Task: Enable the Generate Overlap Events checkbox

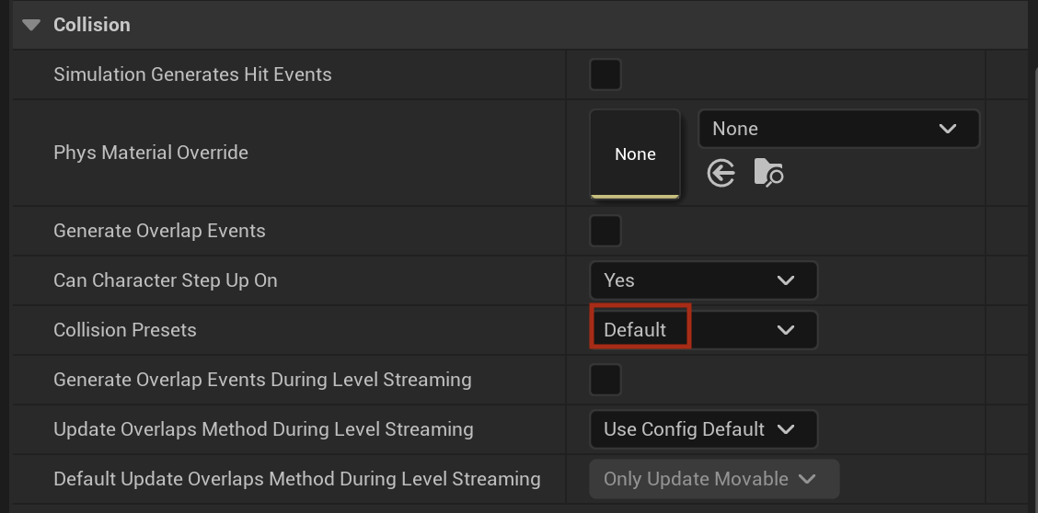Action: 605,231
